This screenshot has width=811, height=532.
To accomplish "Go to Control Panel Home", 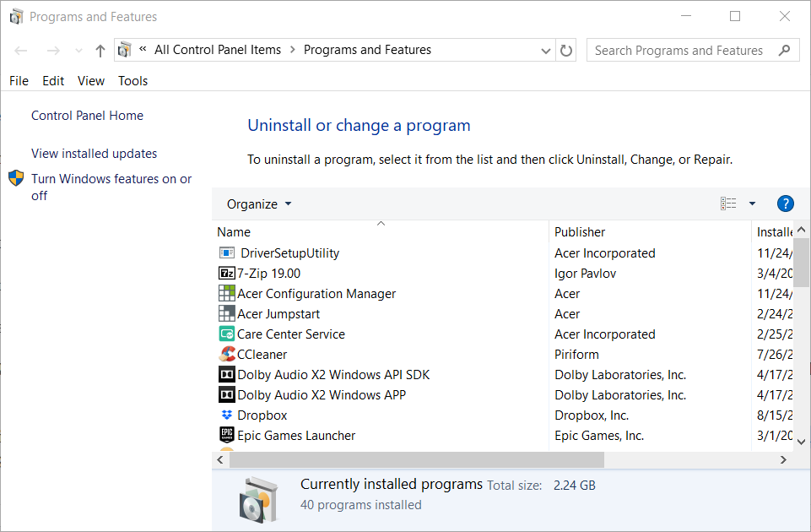I will [88, 116].
